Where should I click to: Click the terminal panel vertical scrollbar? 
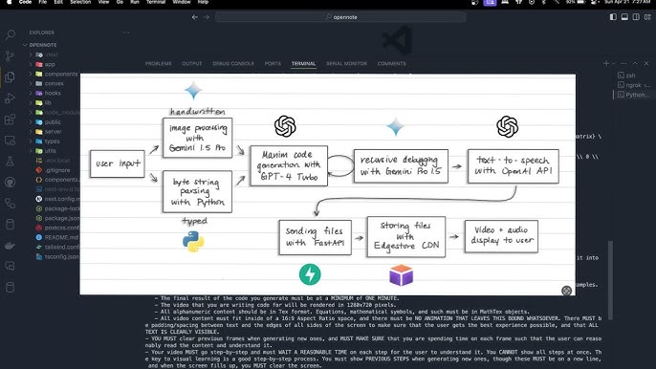pyautogui.click(x=610, y=280)
